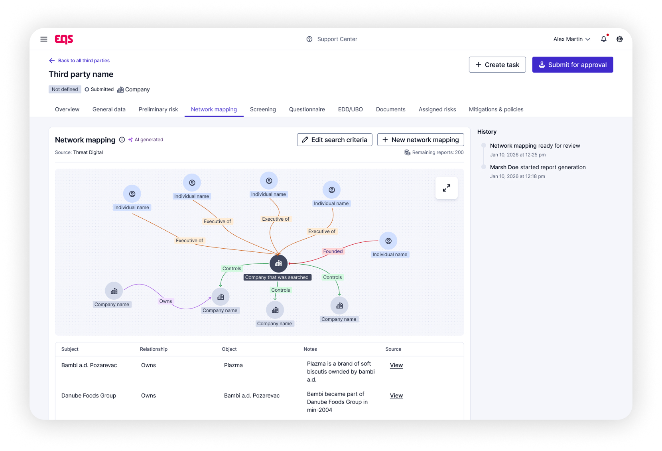Screen dimensions: 662x451
Task: Click Submit for approval
Action: click(573, 65)
